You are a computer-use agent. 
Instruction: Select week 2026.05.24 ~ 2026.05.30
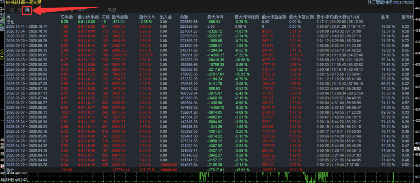click(27, 121)
